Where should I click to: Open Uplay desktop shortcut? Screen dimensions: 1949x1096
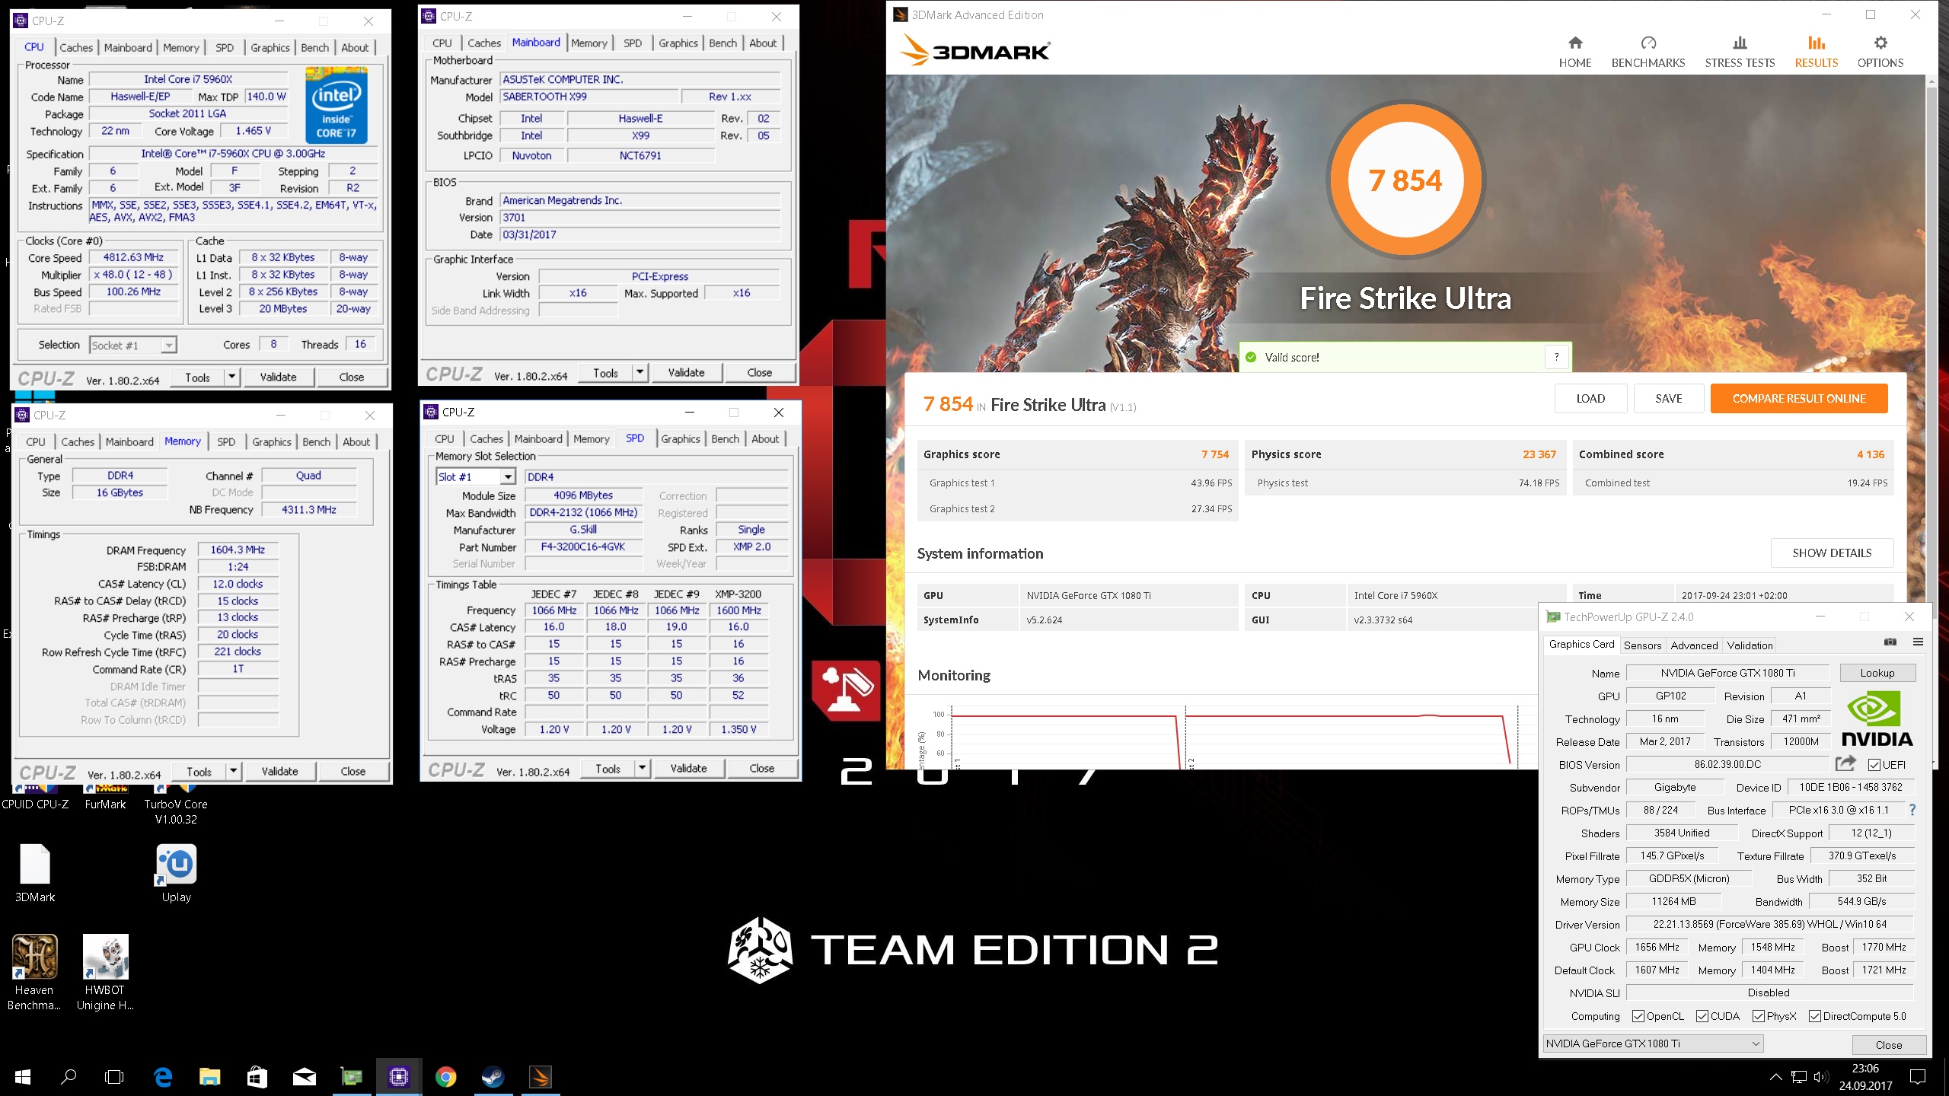tap(176, 873)
